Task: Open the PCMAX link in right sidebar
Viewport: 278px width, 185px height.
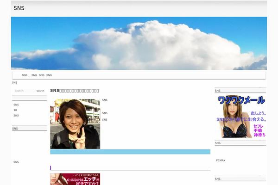Action: (221, 160)
